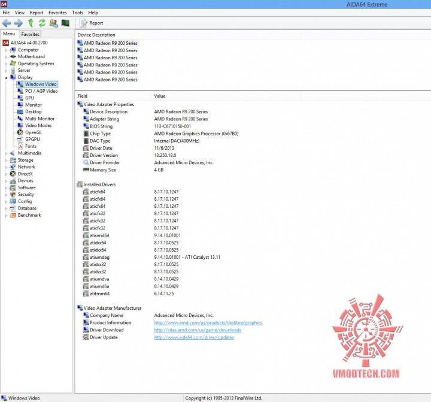Click the green monitor toolbar icon
This screenshot has width=431, height=402.
(65, 23)
